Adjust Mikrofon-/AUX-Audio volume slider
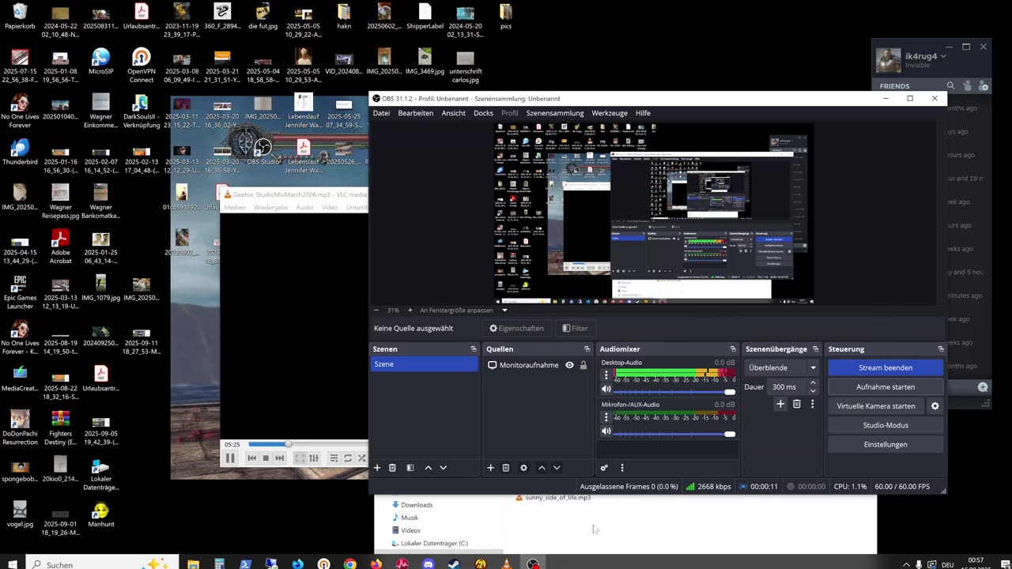Screen dimensions: 1012x569 (674, 432)
